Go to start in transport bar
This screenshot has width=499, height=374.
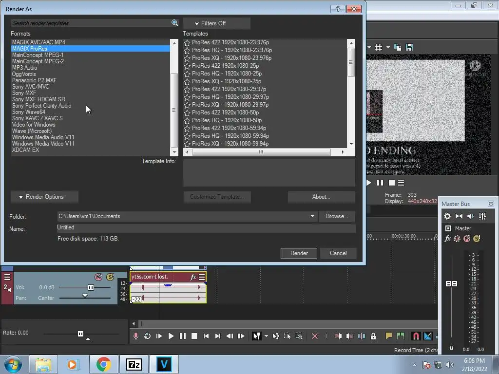tap(206, 336)
